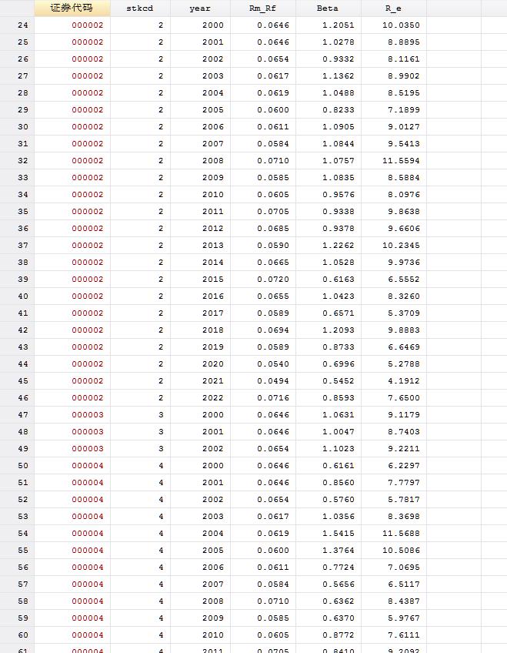The image size is (507, 653).
Task: Click Rm_Rf value 0.0716
Action: pyautogui.click(x=273, y=398)
